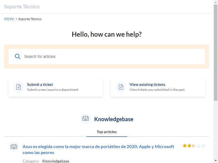Click the Search for articles input field
This screenshot has width=218, height=163.
[x=107, y=57]
